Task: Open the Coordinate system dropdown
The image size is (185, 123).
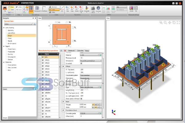Action: click(91, 75)
